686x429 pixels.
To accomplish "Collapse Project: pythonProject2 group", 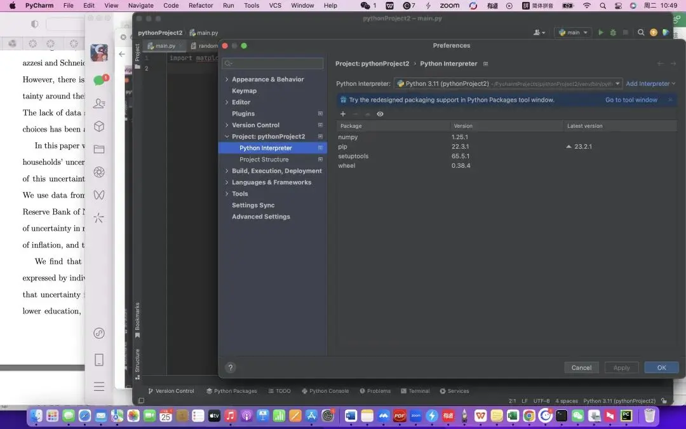I will pyautogui.click(x=227, y=137).
